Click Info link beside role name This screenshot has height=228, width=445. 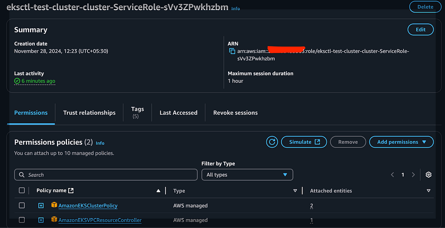[236, 9]
